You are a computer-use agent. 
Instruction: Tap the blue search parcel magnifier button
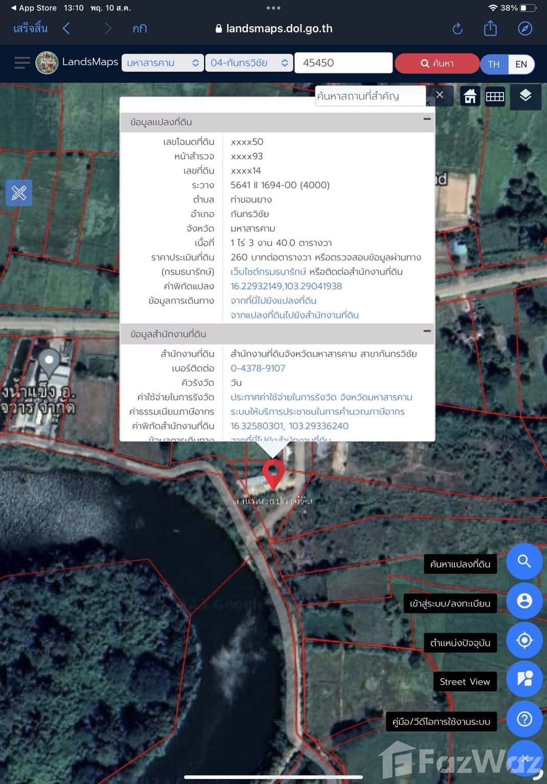point(524,561)
